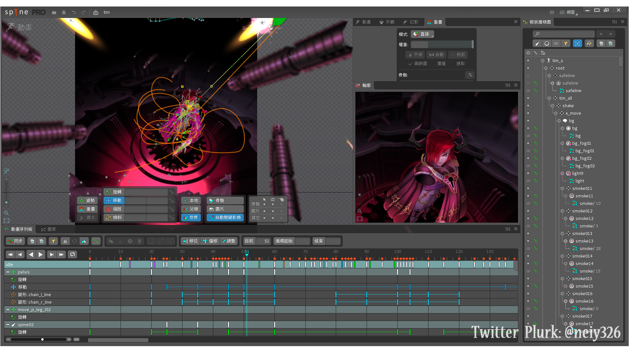Select the 移動 (Translate) tool
Viewport: 629px width, 353px height.
114,200
